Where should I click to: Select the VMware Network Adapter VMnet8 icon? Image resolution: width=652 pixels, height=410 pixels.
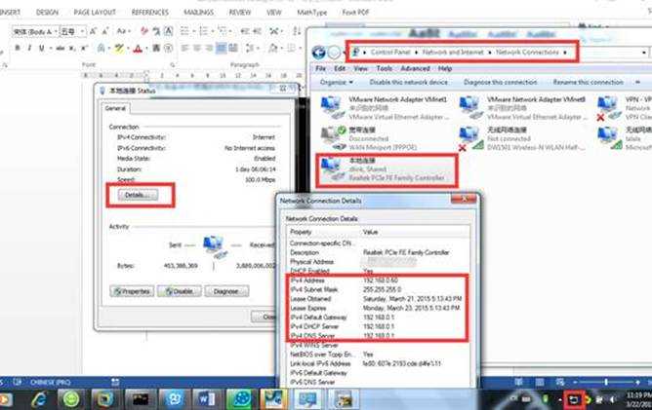(x=470, y=107)
